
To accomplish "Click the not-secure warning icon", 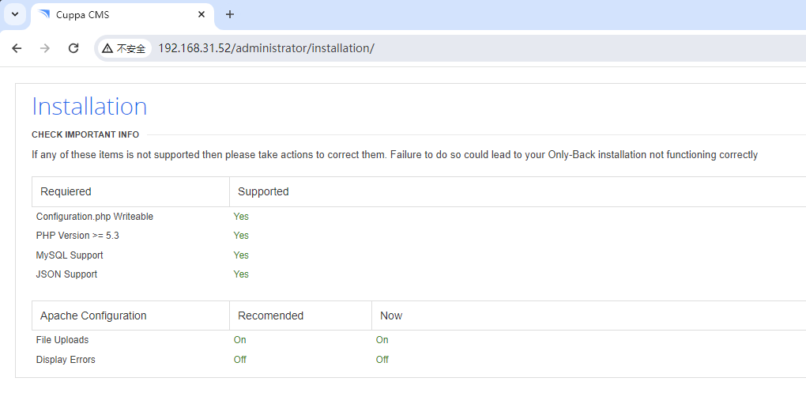I will coord(107,48).
